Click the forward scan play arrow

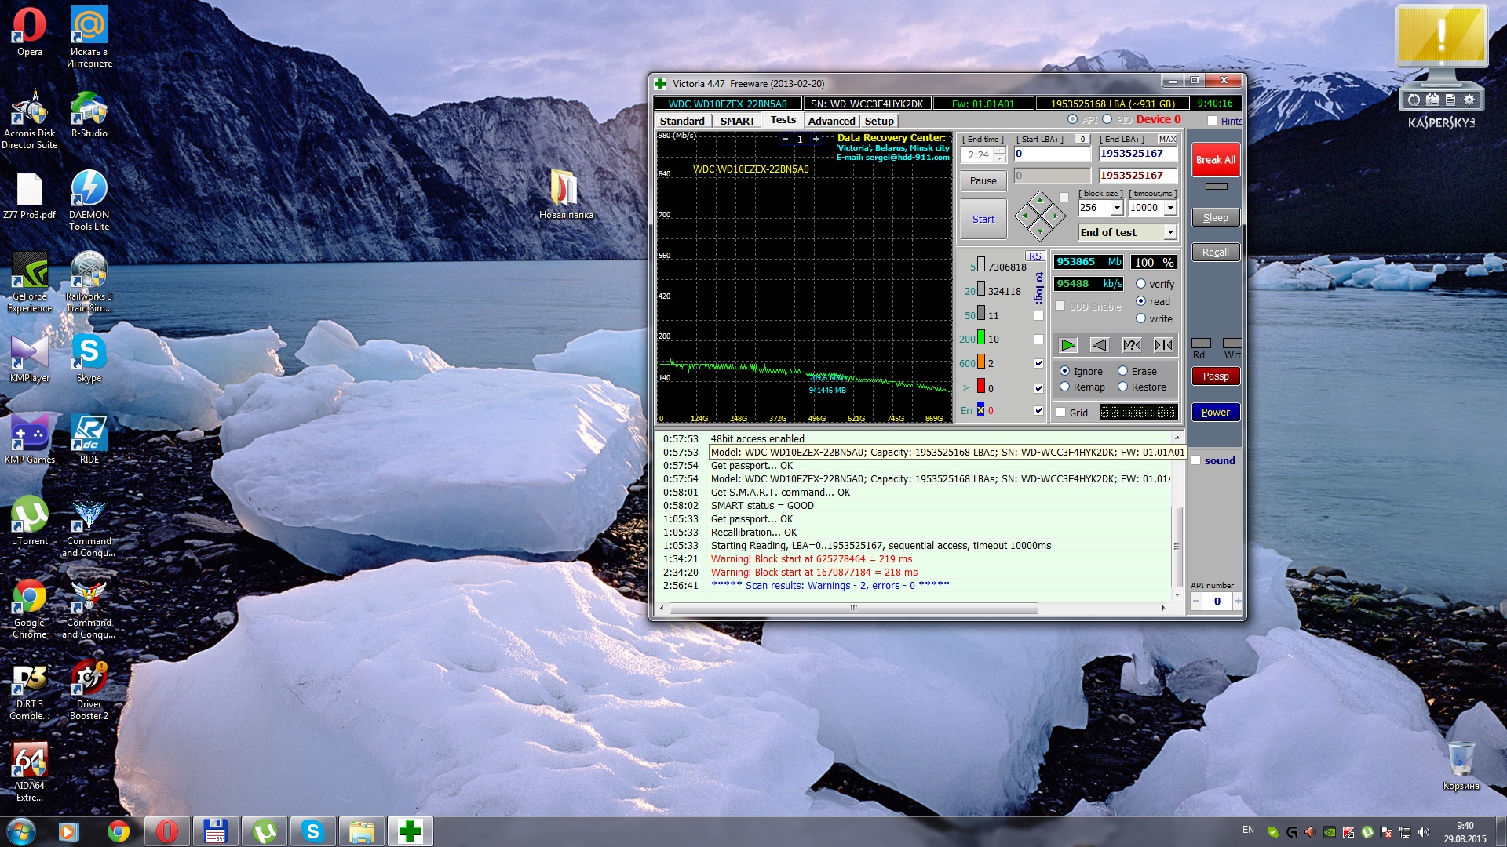click(x=1067, y=345)
